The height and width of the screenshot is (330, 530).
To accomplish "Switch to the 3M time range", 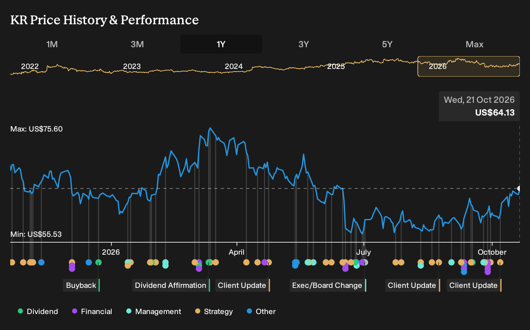I will coord(137,44).
